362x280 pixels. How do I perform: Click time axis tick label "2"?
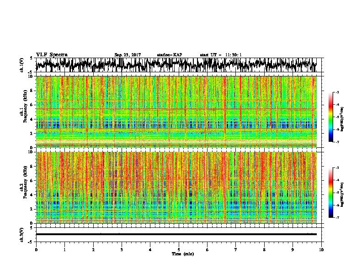click(93, 250)
